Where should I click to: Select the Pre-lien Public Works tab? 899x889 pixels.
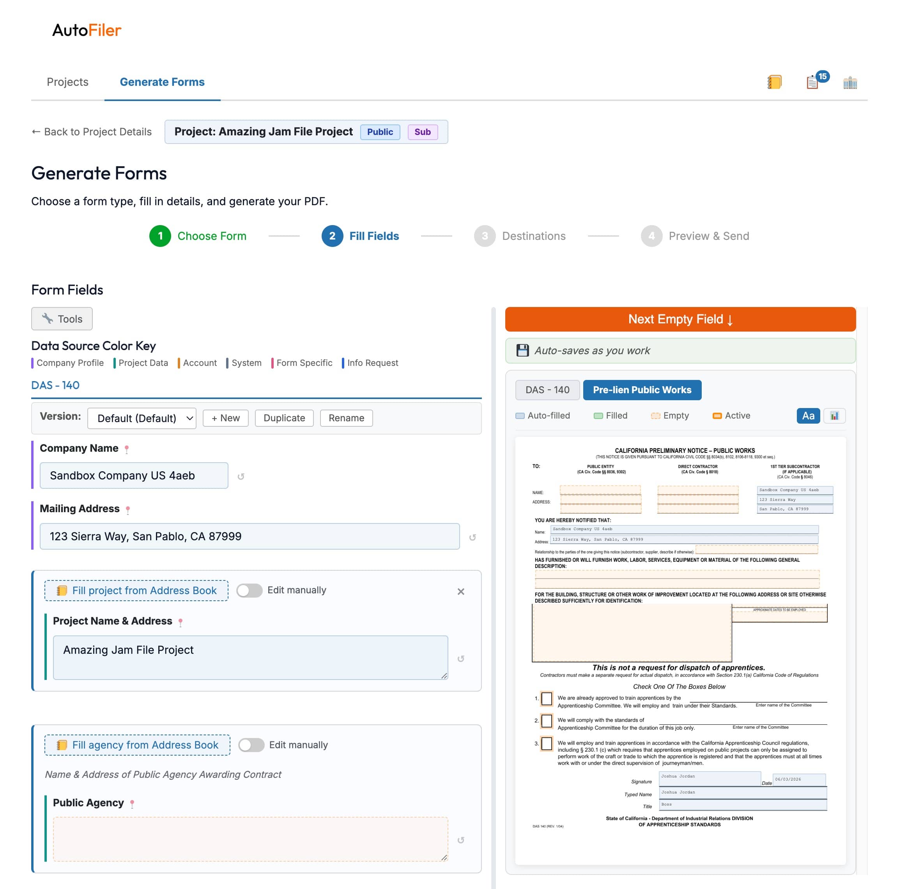coord(642,390)
